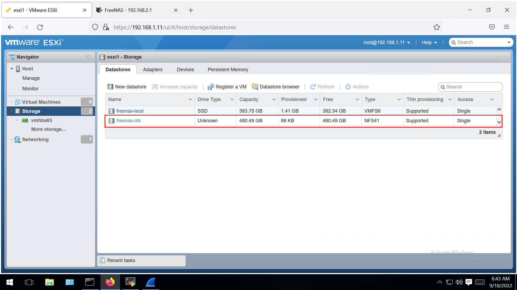The height and width of the screenshot is (290, 517).
Task: Click the Refresh icon
Action: (x=313, y=87)
